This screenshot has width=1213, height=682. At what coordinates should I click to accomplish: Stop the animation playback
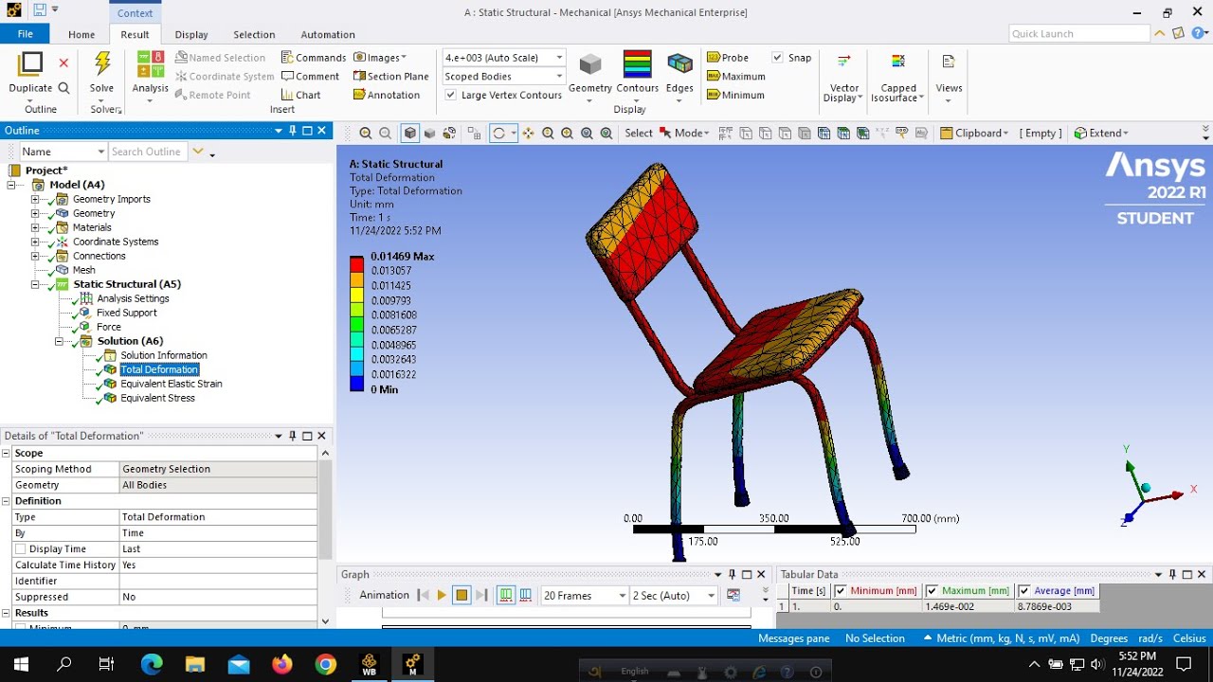pyautogui.click(x=462, y=596)
